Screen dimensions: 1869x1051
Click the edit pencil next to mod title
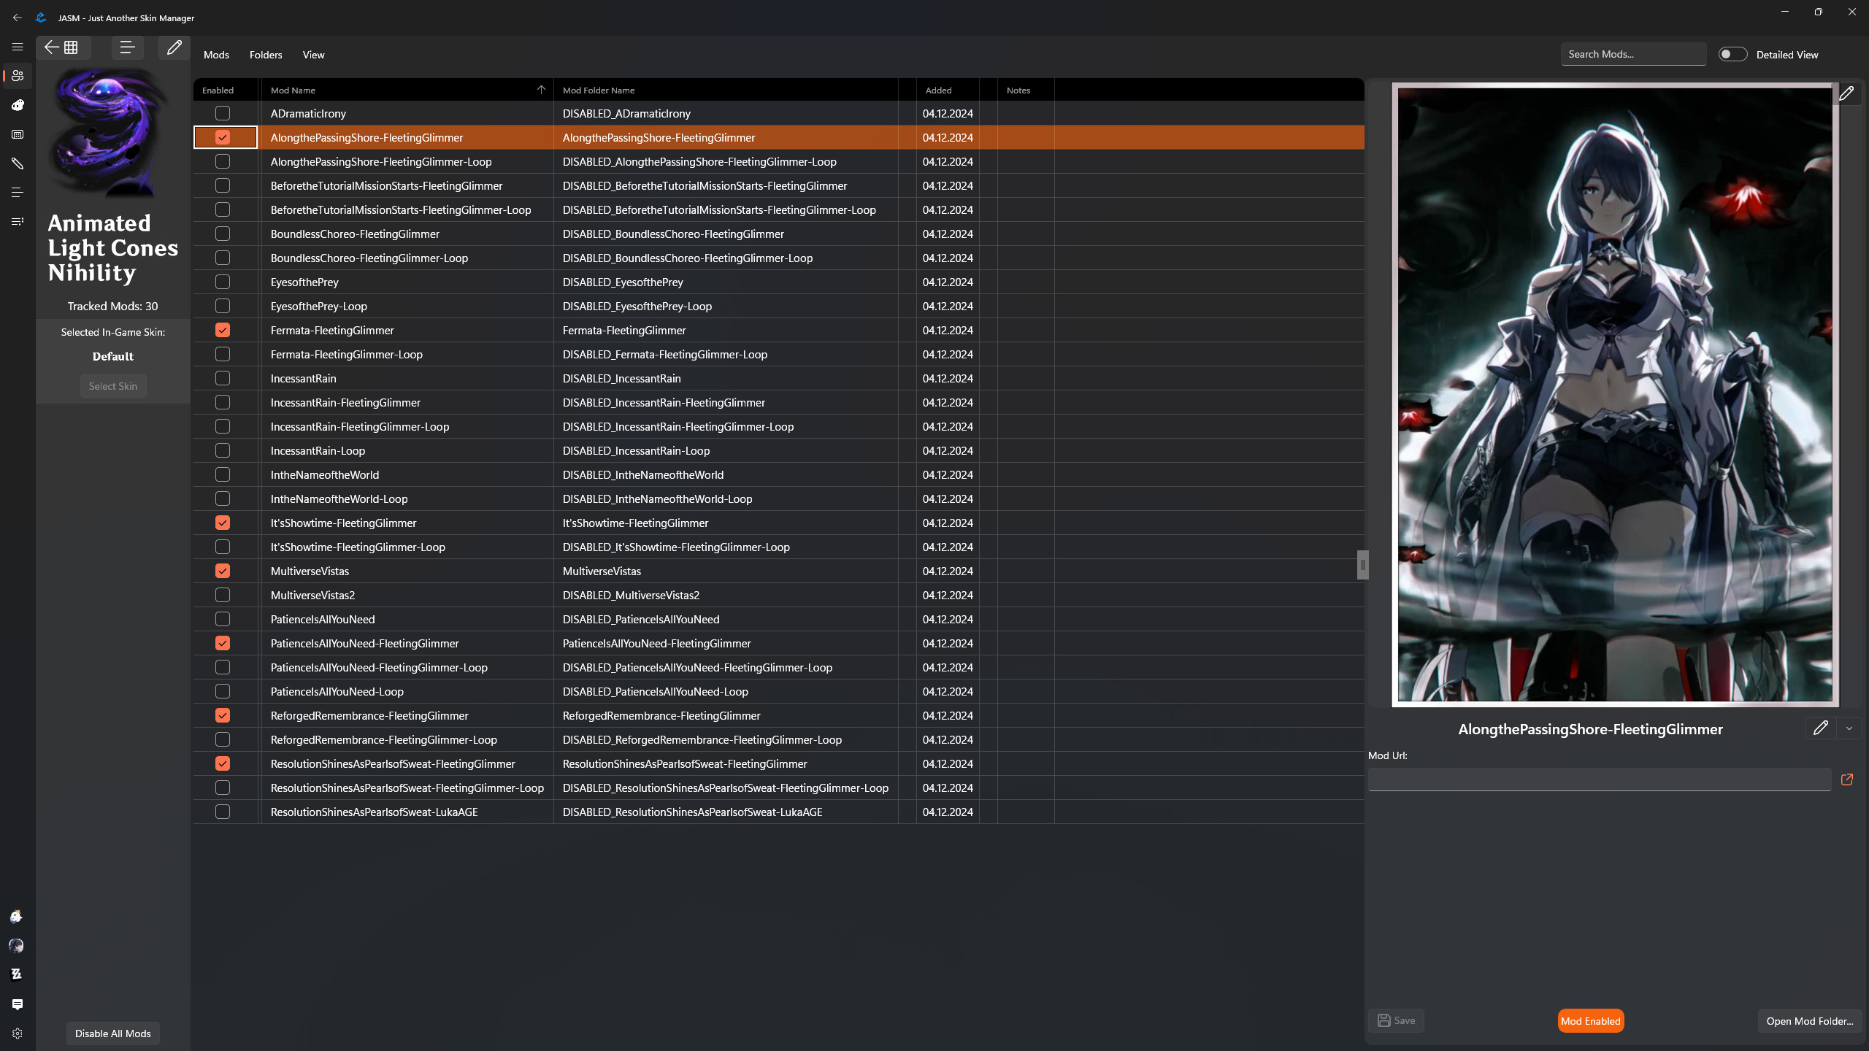(1820, 728)
